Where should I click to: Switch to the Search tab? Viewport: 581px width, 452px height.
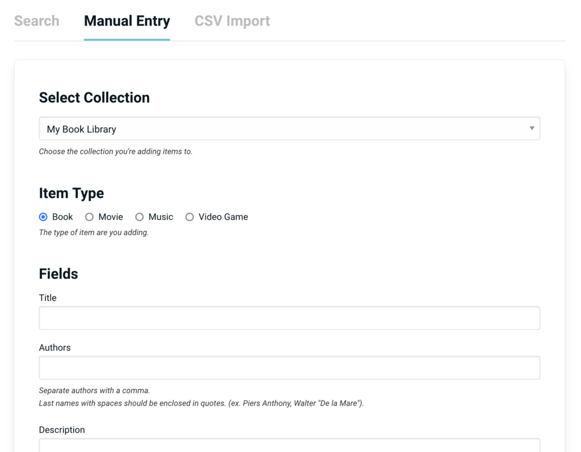tap(36, 20)
